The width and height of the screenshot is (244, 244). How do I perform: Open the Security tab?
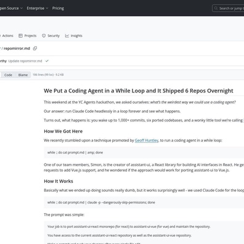[51, 36]
